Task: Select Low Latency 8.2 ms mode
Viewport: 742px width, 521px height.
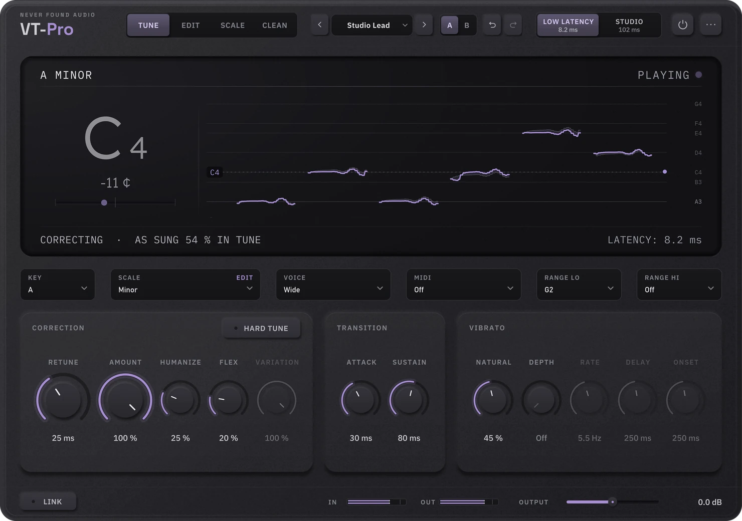Action: point(568,25)
